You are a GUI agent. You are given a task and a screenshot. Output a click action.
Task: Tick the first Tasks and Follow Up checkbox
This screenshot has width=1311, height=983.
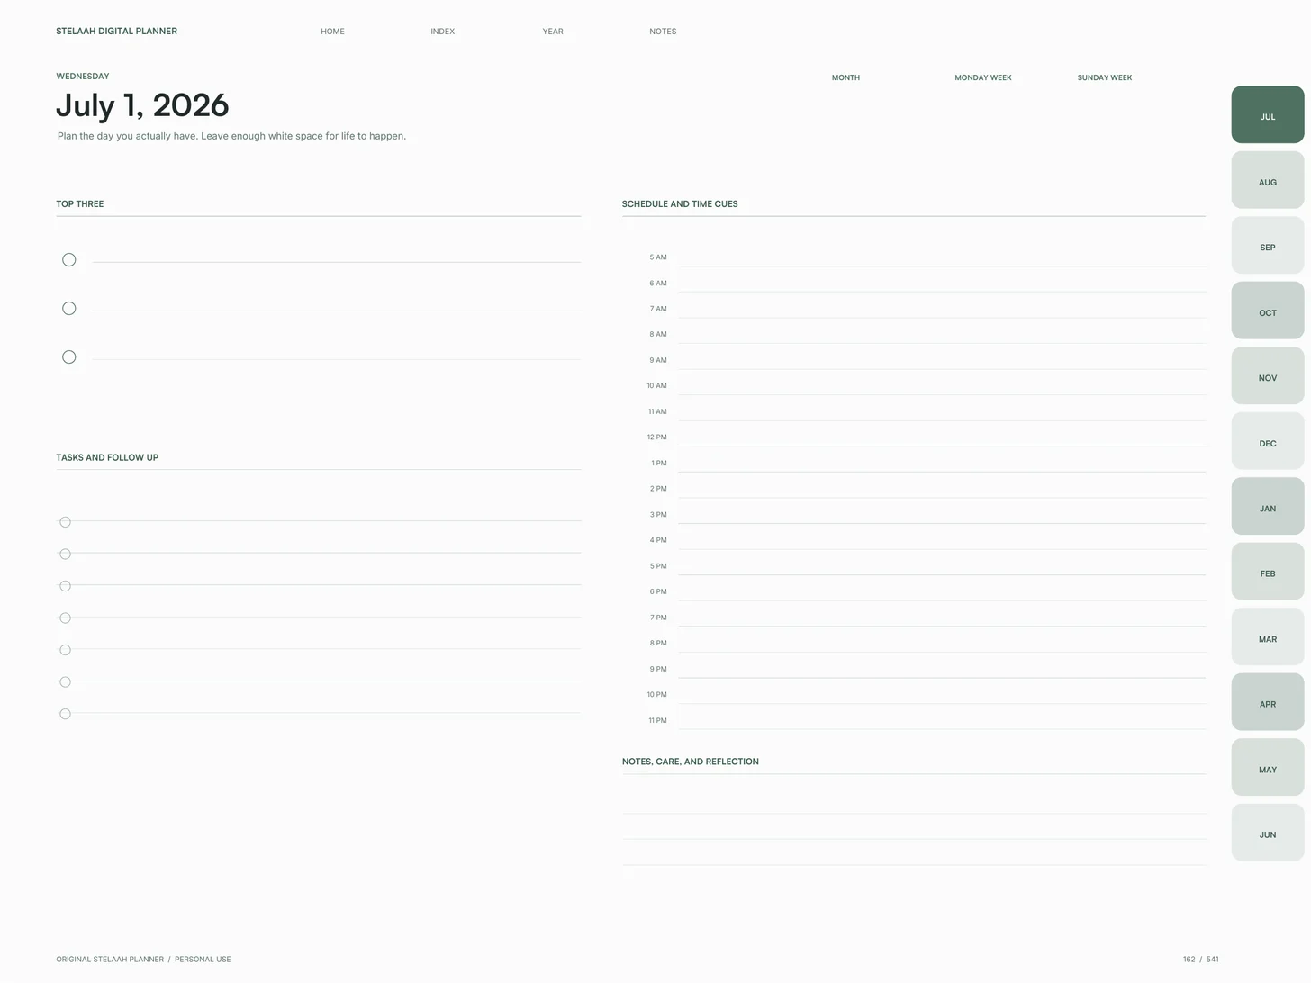pyautogui.click(x=65, y=522)
